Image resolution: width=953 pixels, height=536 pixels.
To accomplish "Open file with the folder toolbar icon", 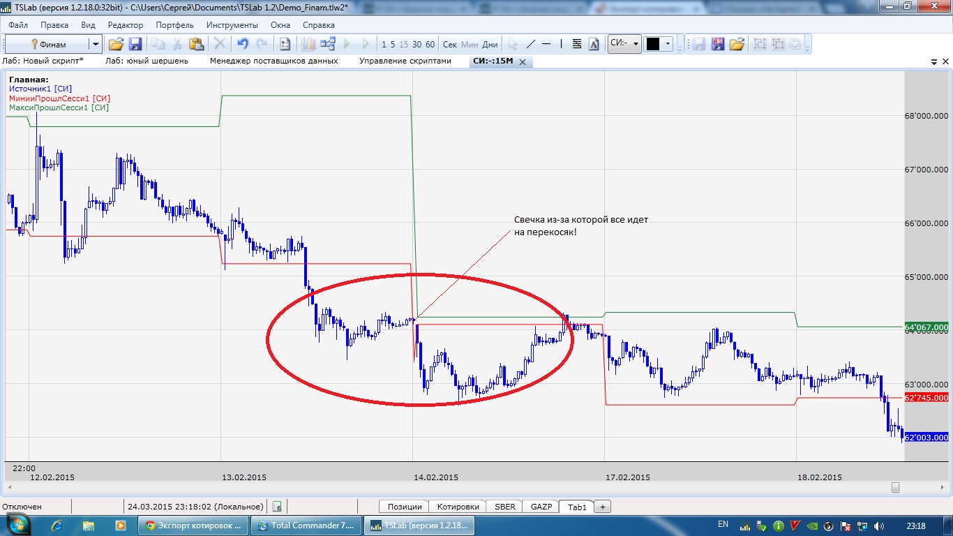I will [116, 44].
